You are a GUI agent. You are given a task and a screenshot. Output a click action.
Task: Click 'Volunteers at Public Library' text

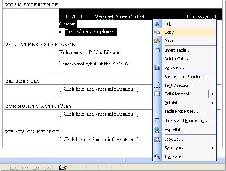click(89, 52)
